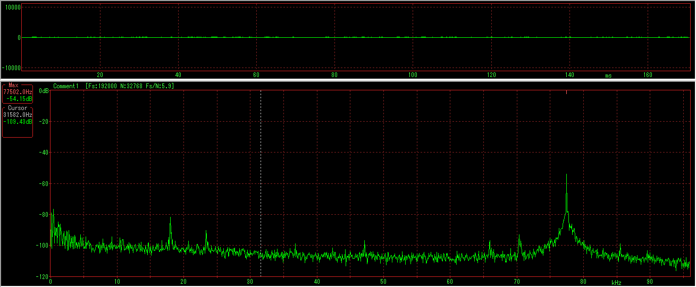Click the -120 label on spectrum level axis
696x287 pixels.
pyautogui.click(x=42, y=276)
